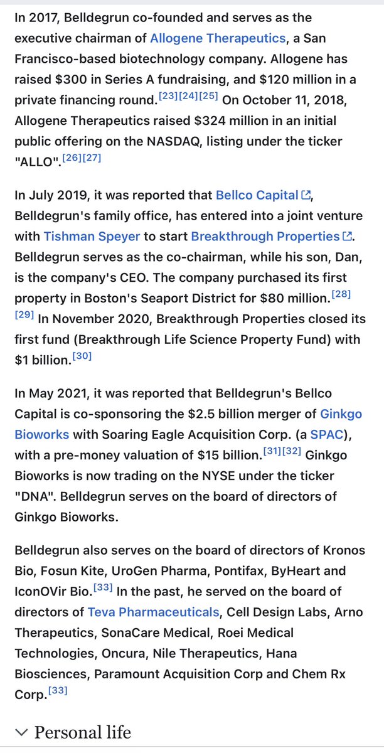Click external-link icon beside Bellco Capital
This screenshot has width=384, height=753.
(306, 196)
